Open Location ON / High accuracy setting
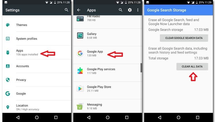215x122 pixels. [37, 107]
